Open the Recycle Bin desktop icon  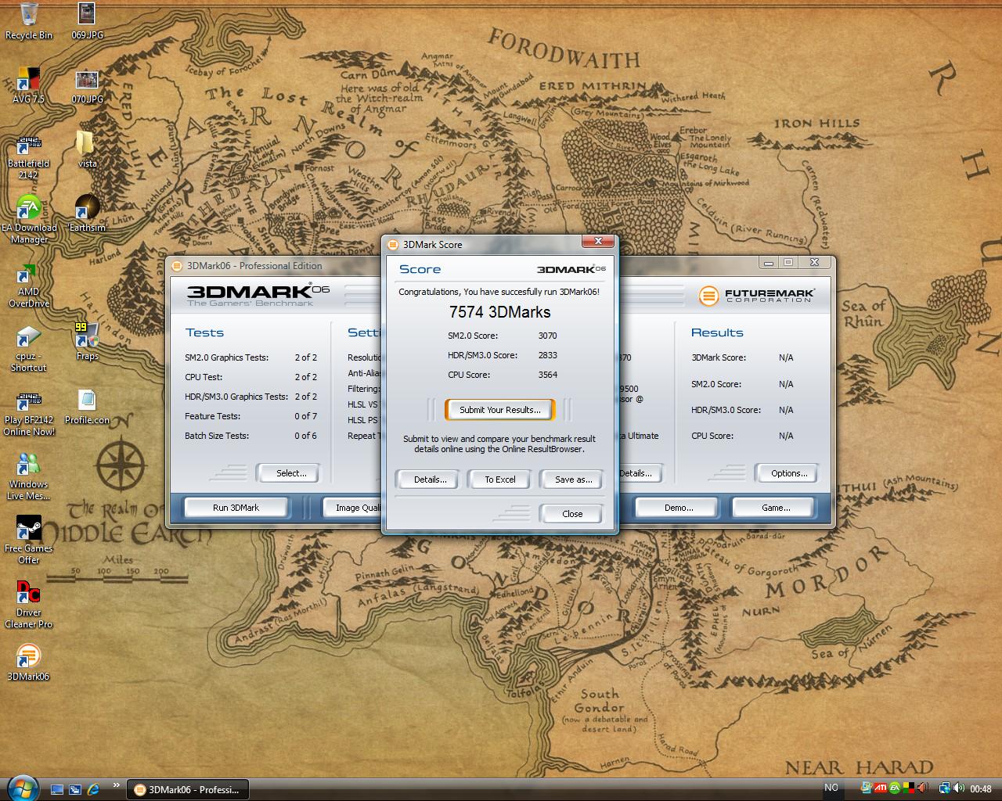click(29, 21)
